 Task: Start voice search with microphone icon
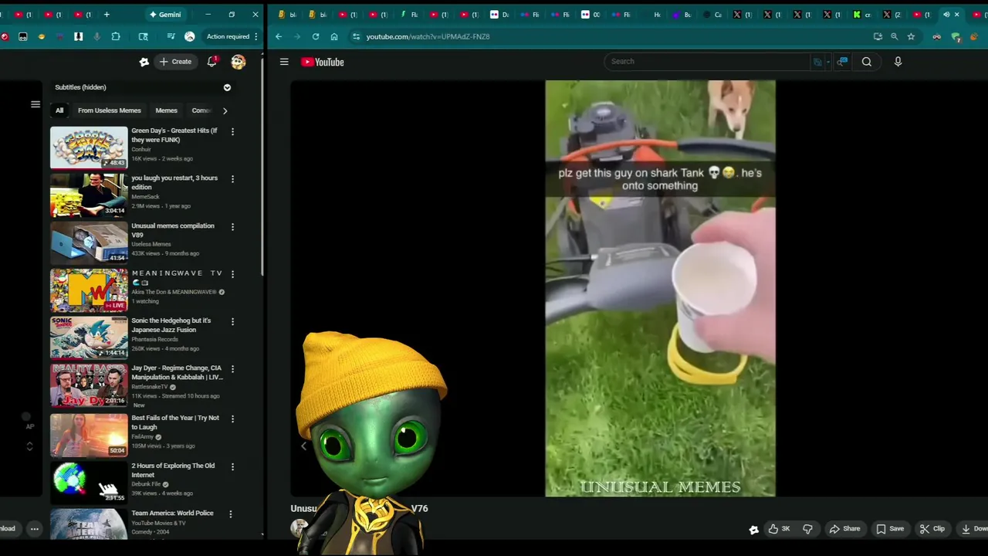pos(898,62)
